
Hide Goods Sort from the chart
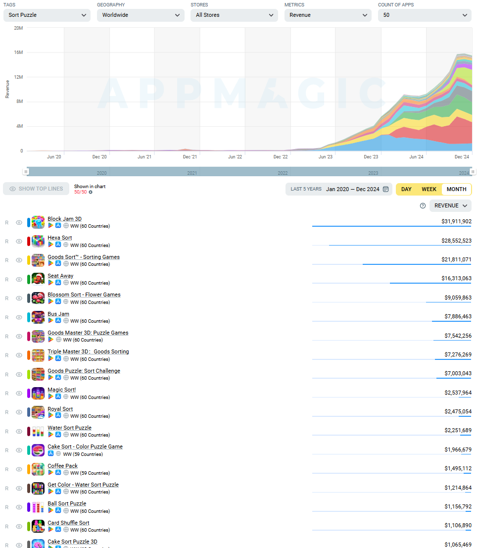[19, 260]
